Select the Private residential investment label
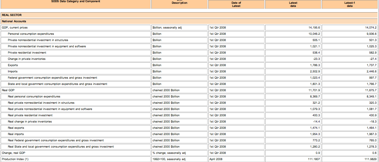 coord(27,53)
